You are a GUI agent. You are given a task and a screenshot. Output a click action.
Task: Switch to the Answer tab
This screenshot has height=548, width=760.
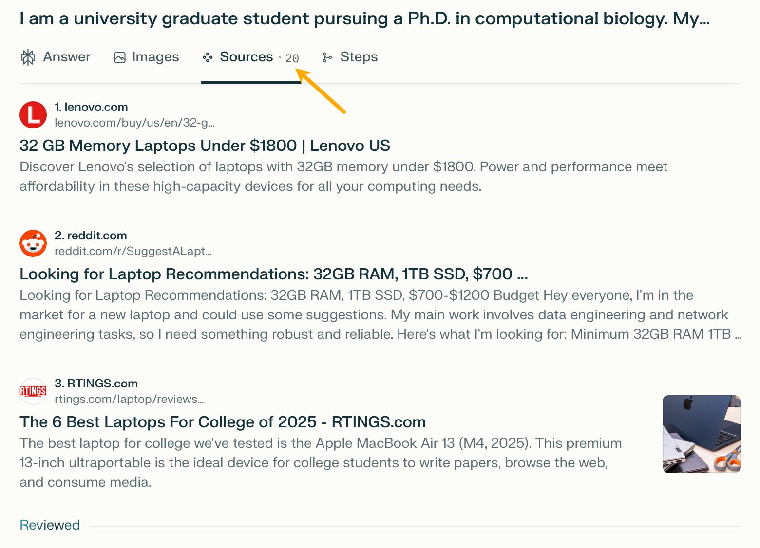(x=66, y=57)
